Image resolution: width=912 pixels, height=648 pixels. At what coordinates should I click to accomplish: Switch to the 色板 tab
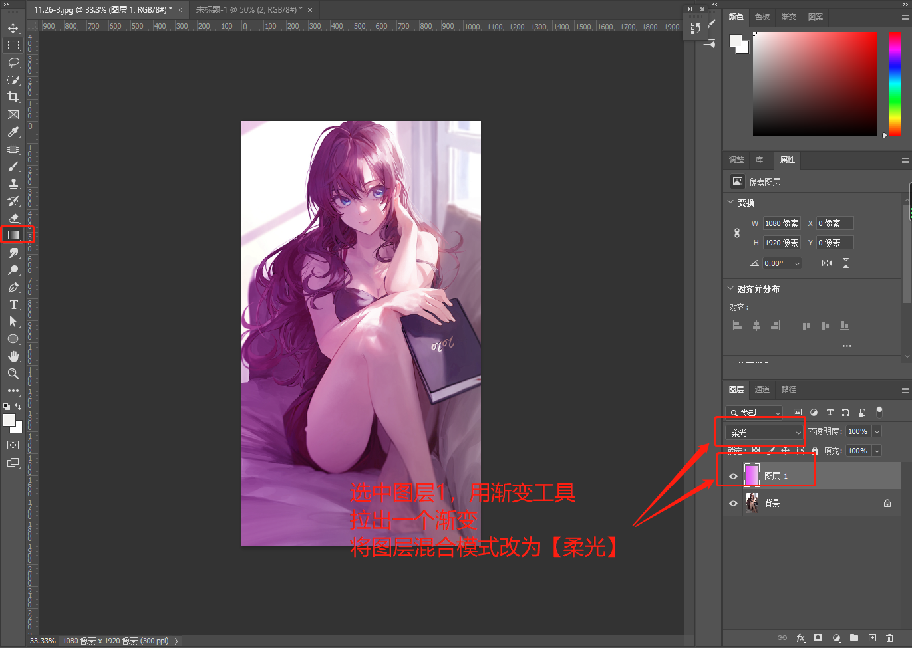pos(762,17)
